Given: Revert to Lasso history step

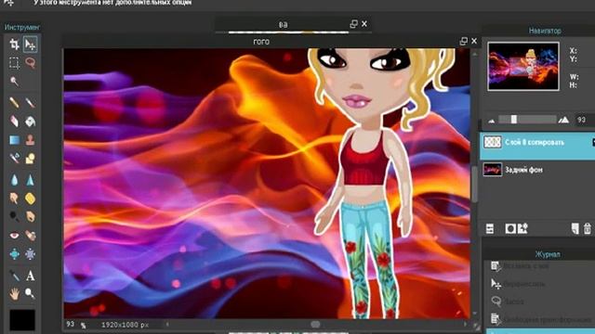Looking at the screenshot, I should tap(539, 302).
